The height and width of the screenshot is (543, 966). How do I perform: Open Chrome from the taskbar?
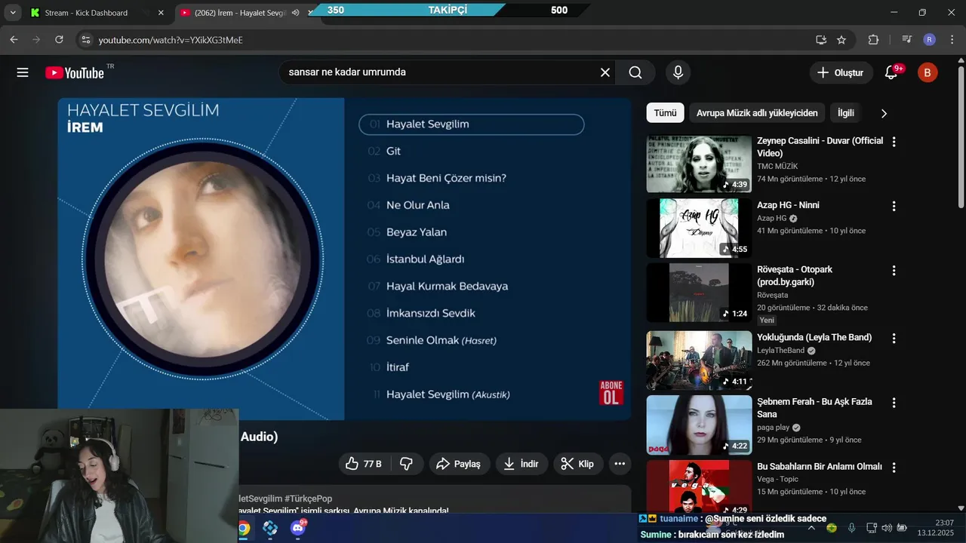(x=244, y=529)
